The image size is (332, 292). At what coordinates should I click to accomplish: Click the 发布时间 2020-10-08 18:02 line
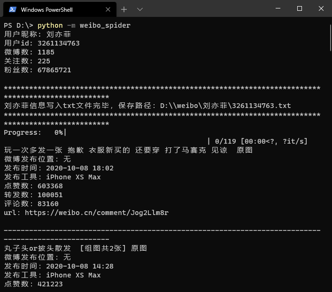(59, 168)
